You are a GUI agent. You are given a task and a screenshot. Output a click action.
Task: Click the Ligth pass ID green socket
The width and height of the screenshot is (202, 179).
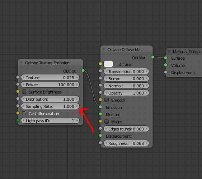click(18, 120)
